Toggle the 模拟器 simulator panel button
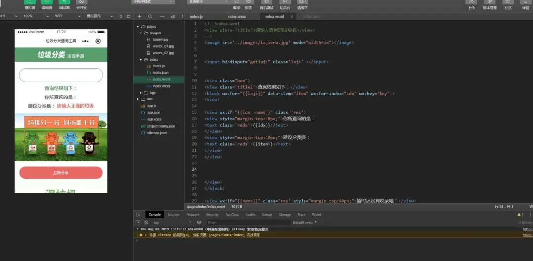This screenshot has width=533, height=261. pyautogui.click(x=30, y=2)
